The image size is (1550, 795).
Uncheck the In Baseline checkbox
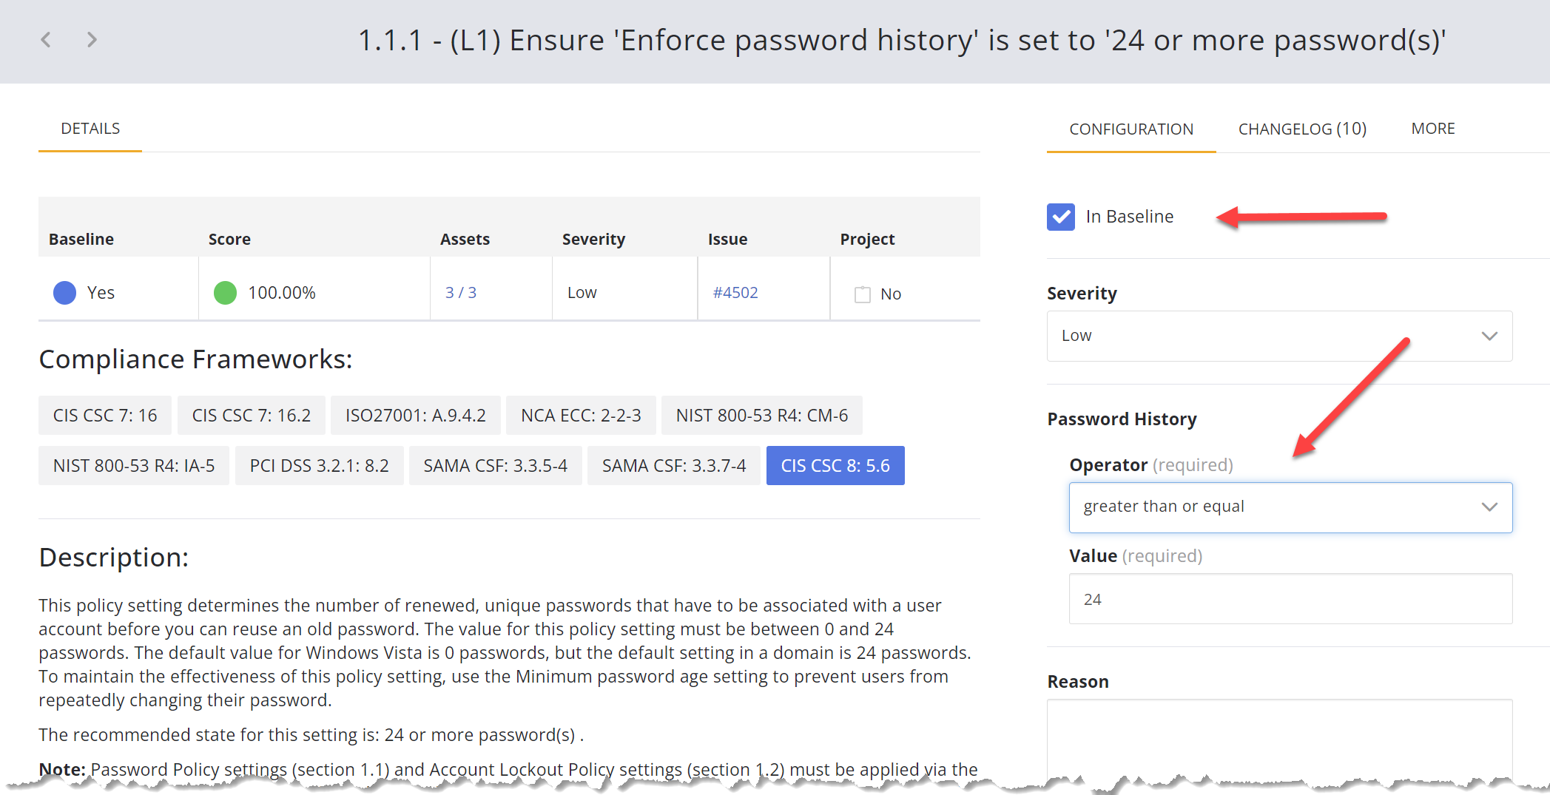(x=1061, y=217)
